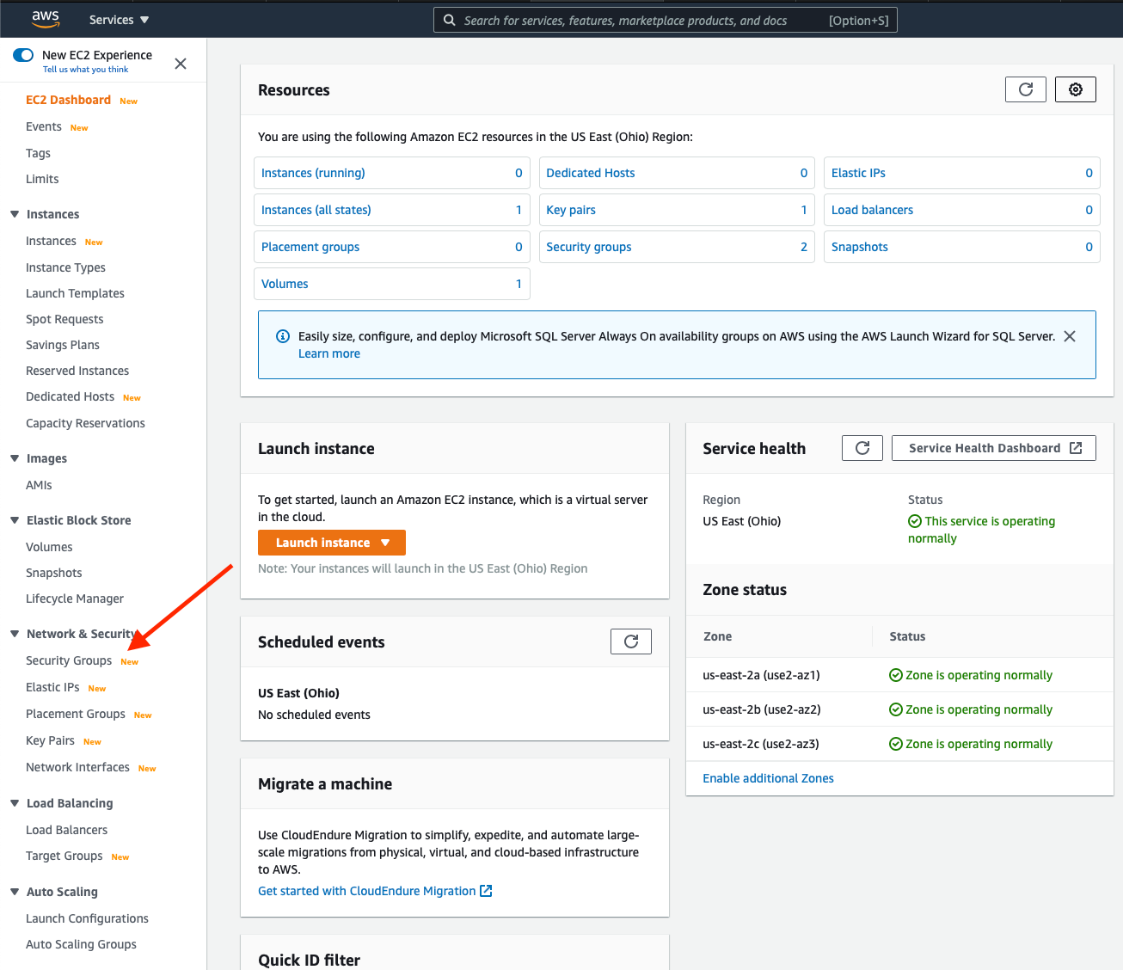Focus the AWS services search field

point(666,20)
